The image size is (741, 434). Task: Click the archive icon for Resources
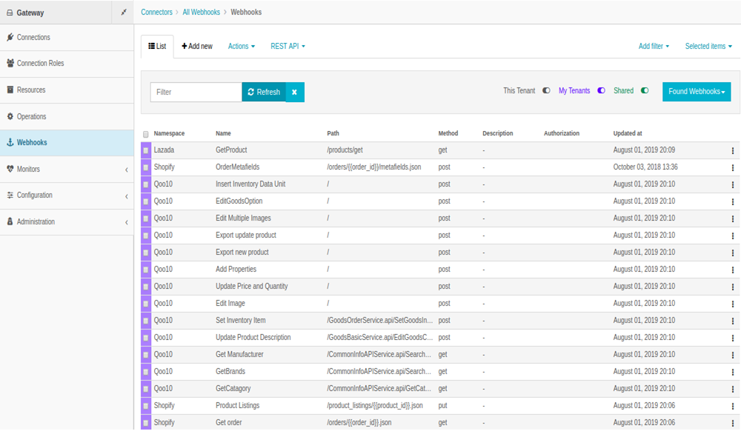point(10,90)
